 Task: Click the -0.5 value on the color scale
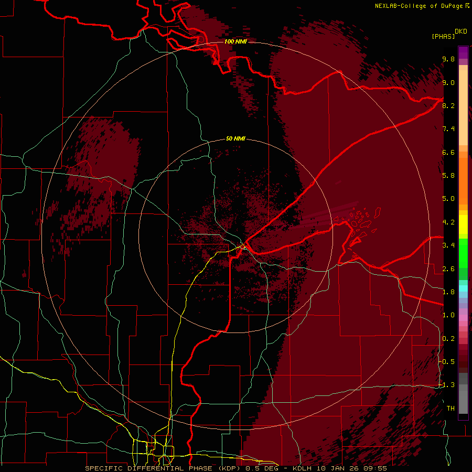[x=447, y=362]
